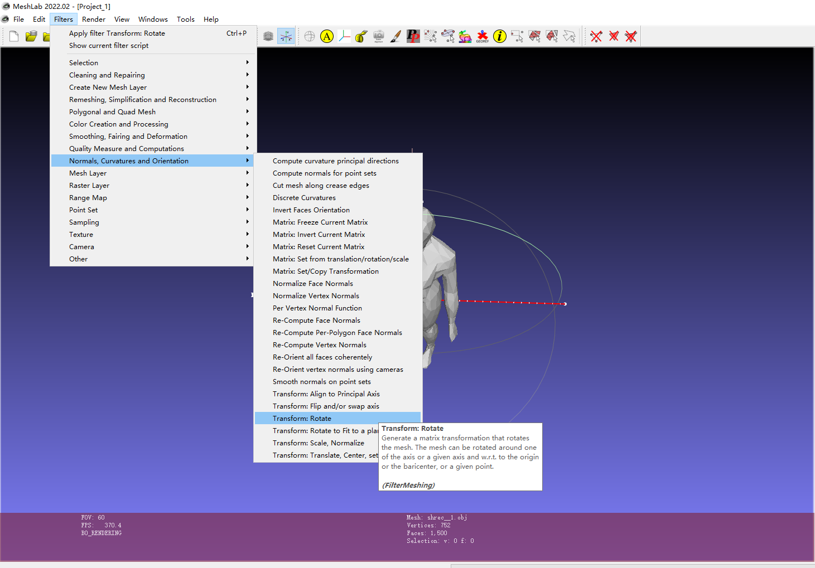The image size is (815, 568).
Task: Choose Normalize Face Normals
Action: (337, 284)
